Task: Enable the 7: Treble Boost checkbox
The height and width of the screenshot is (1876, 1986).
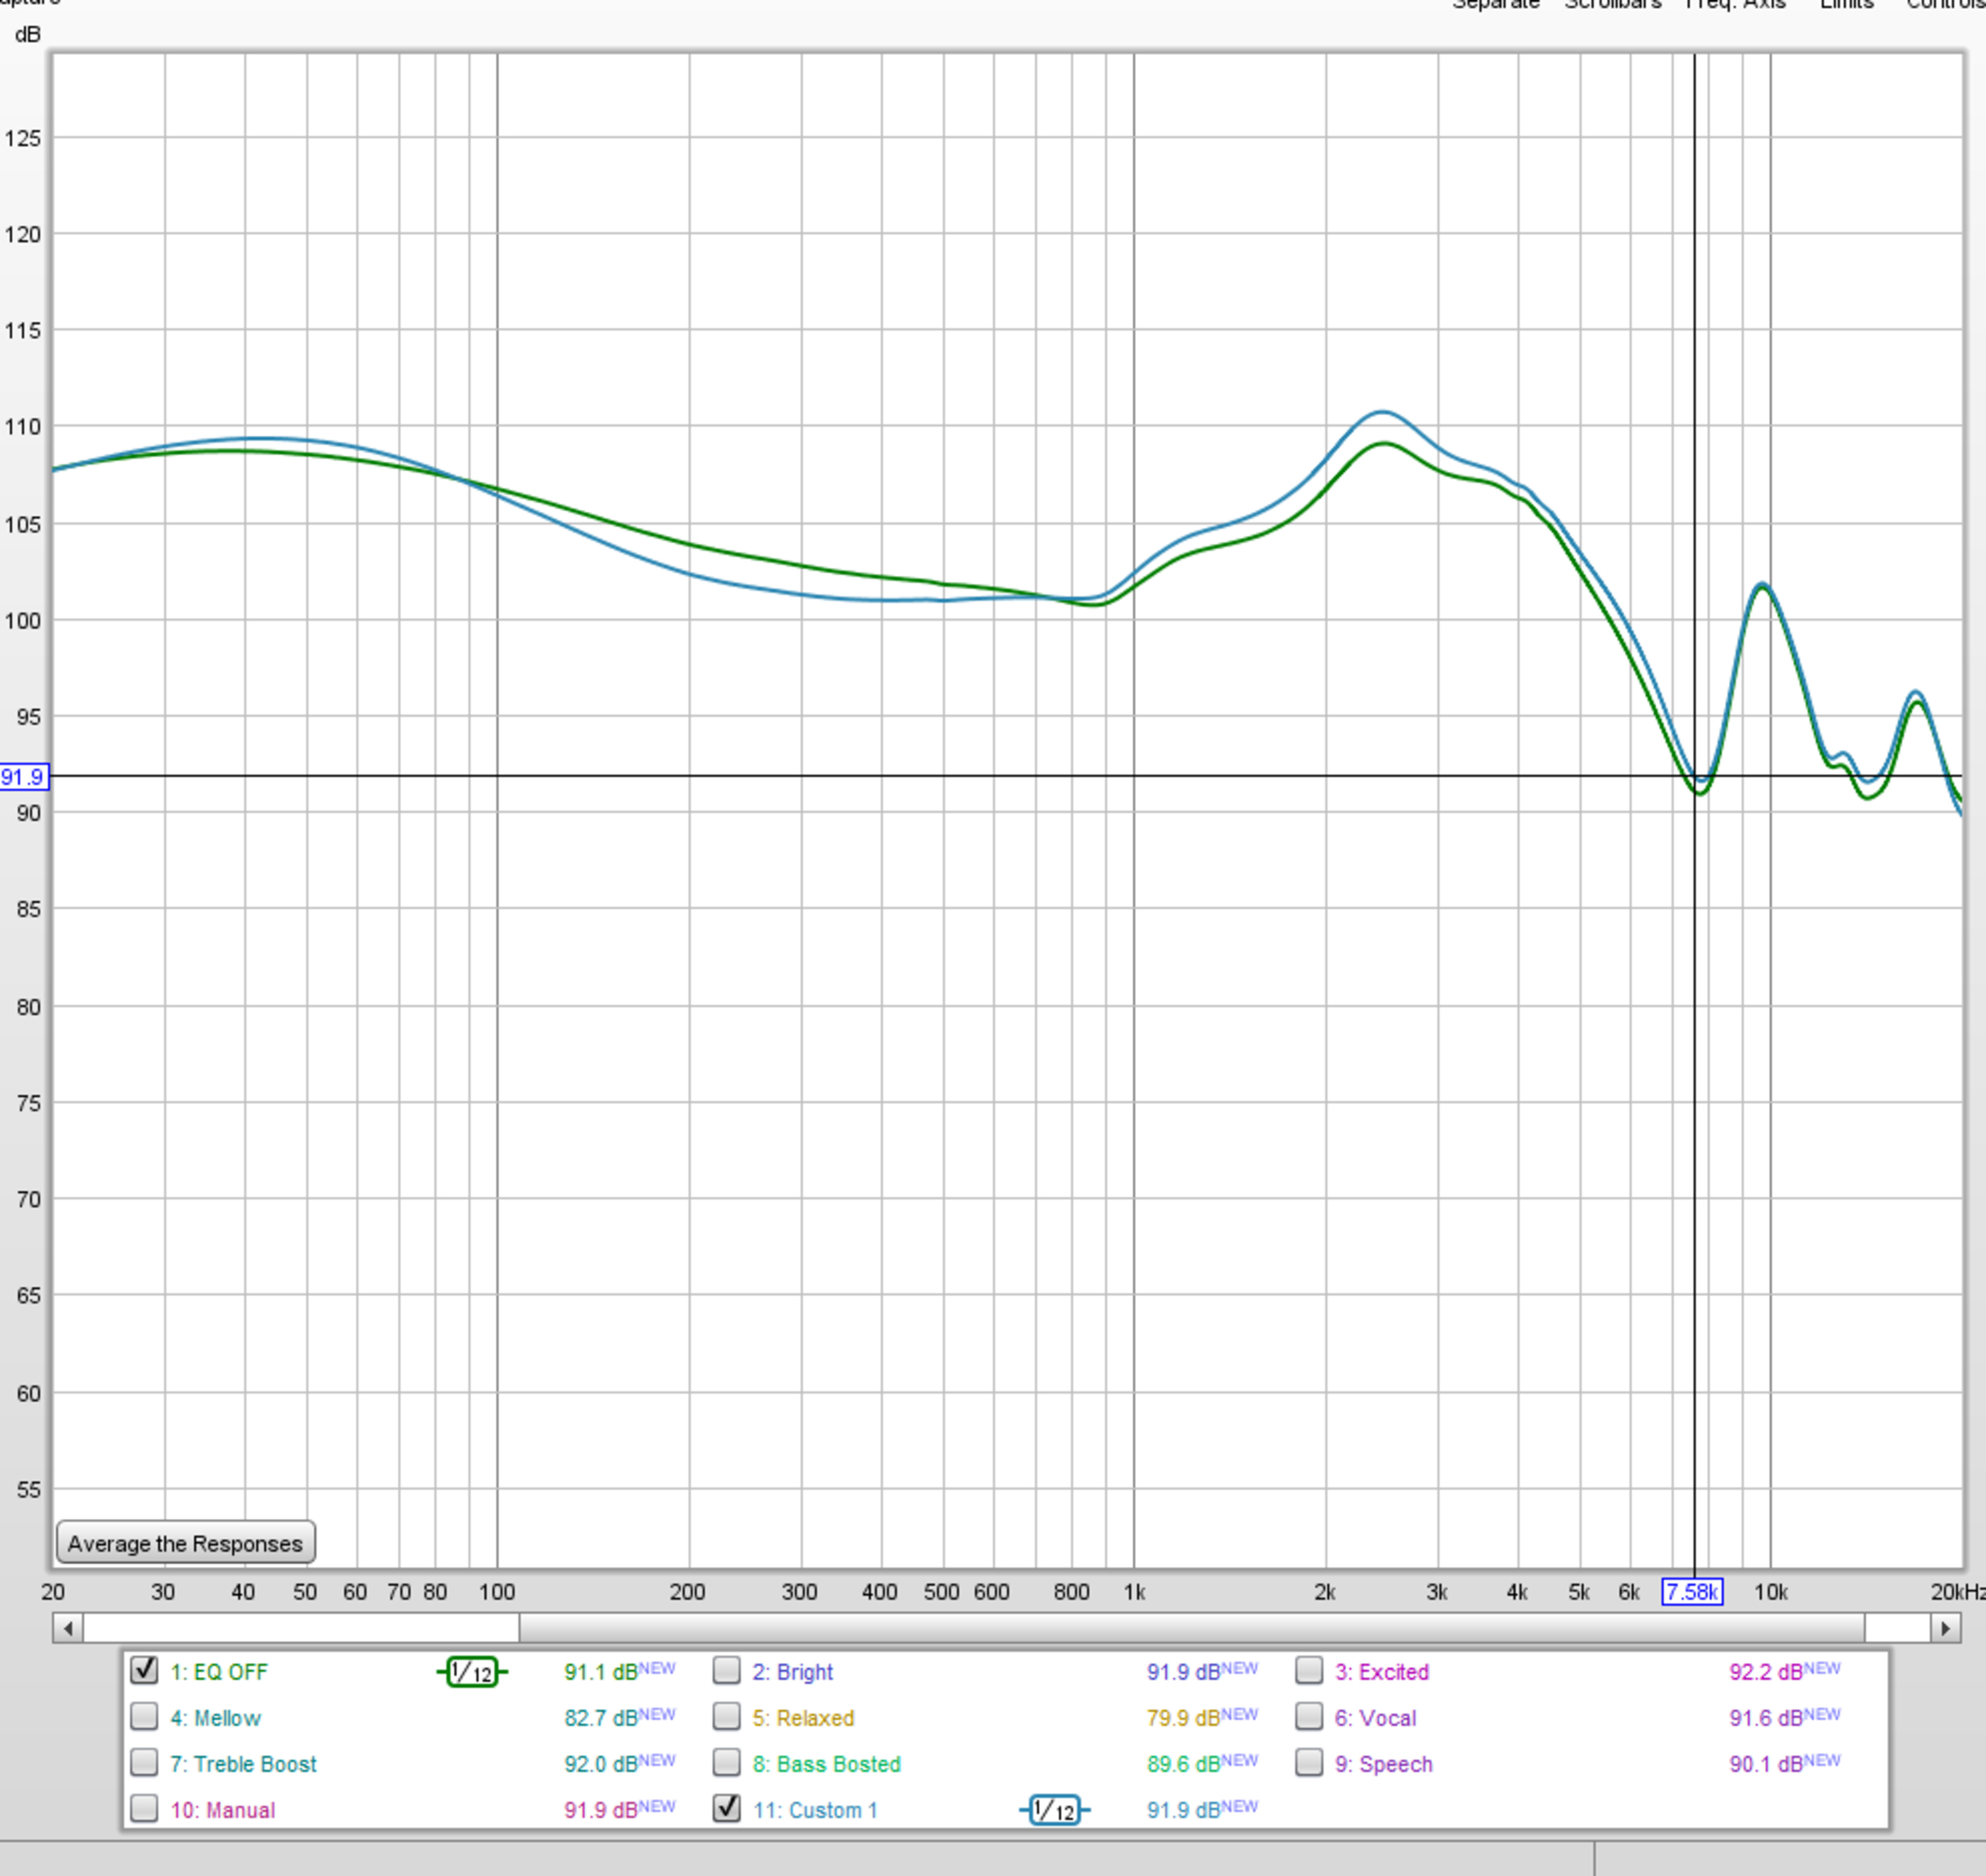Action: tap(145, 1763)
